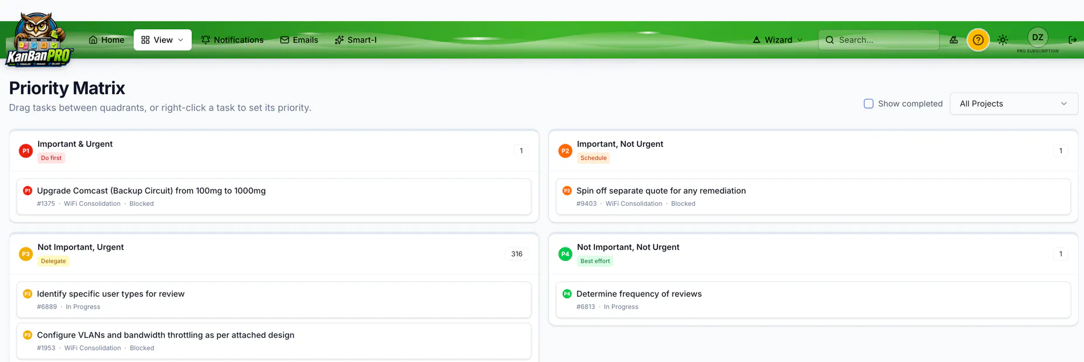The width and height of the screenshot is (1084, 362).
Task: Click P1 badge in Important & Urgent header
Action: pyautogui.click(x=26, y=151)
